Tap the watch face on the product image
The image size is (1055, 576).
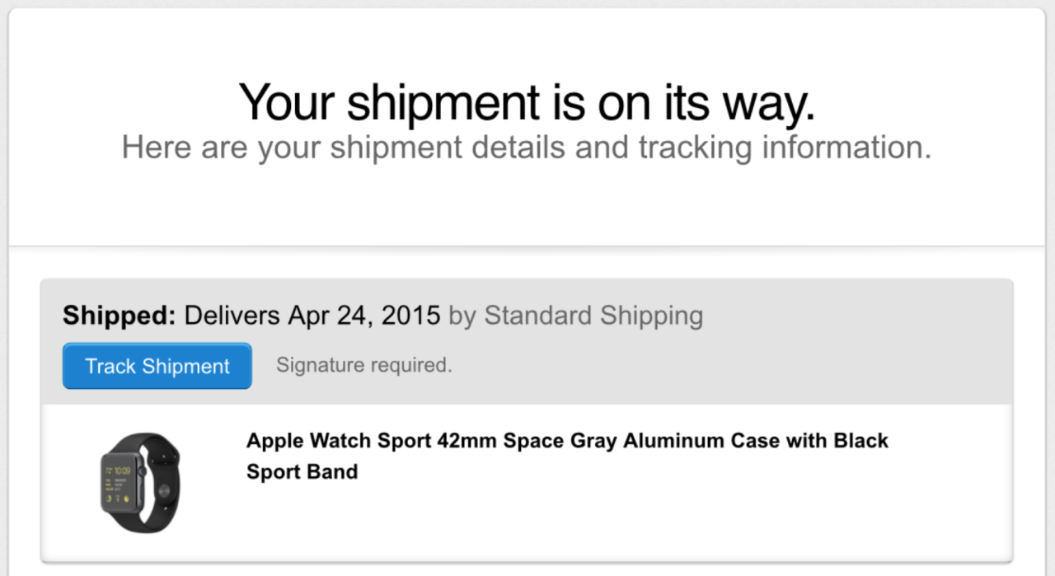point(116,480)
